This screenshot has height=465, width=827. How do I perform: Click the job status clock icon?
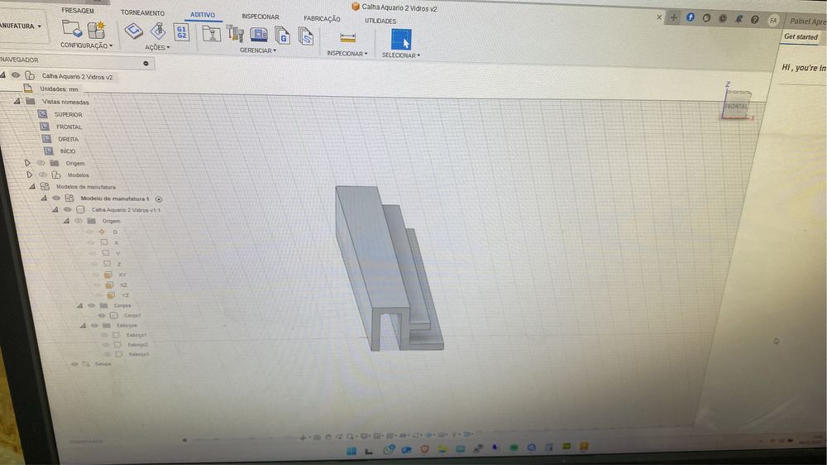click(723, 18)
